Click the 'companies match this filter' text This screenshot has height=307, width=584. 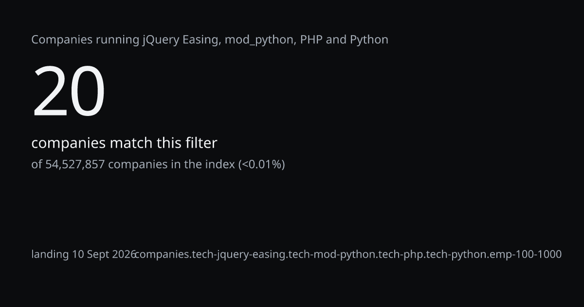(124, 143)
